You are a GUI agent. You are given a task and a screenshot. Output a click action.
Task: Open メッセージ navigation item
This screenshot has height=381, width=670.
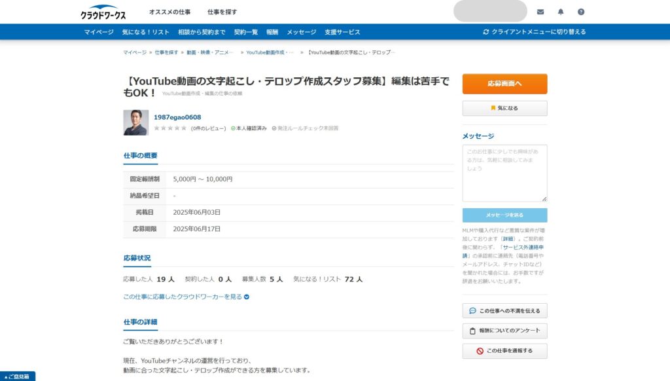point(301,32)
